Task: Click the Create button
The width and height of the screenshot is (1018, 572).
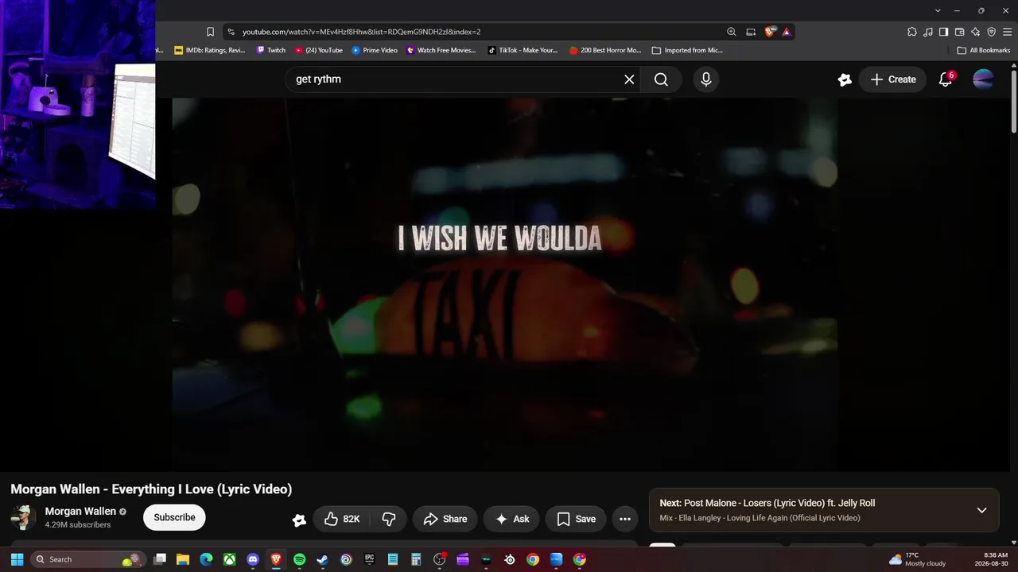Action: click(x=893, y=79)
